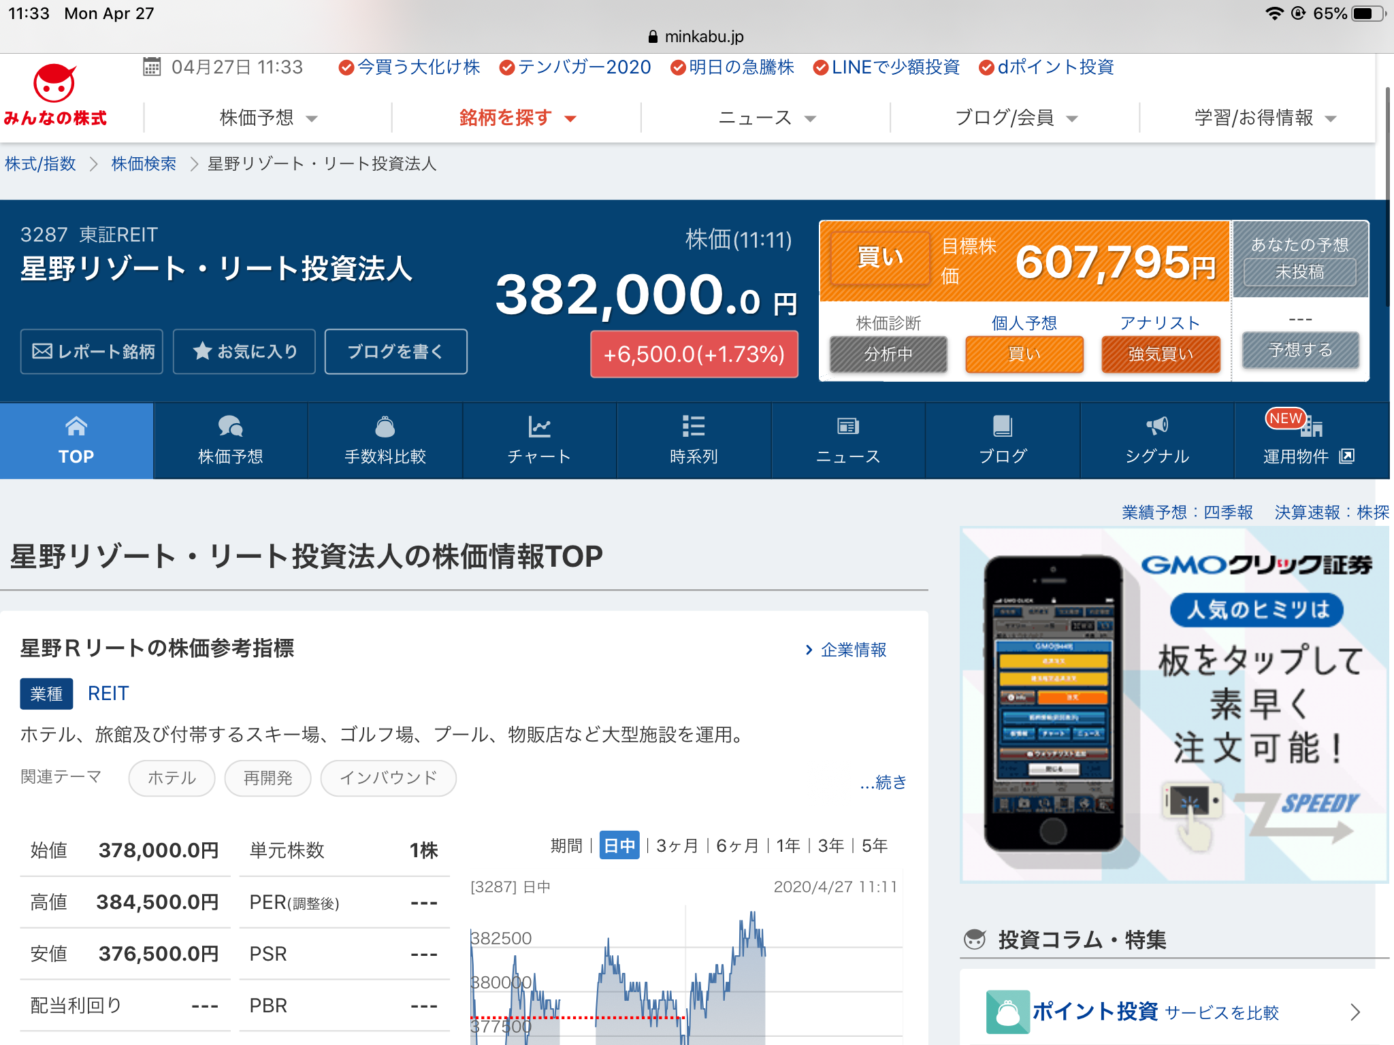Screen dimensions: 1394x1045
Task: Select the 3年 chart period
Action: (x=831, y=846)
